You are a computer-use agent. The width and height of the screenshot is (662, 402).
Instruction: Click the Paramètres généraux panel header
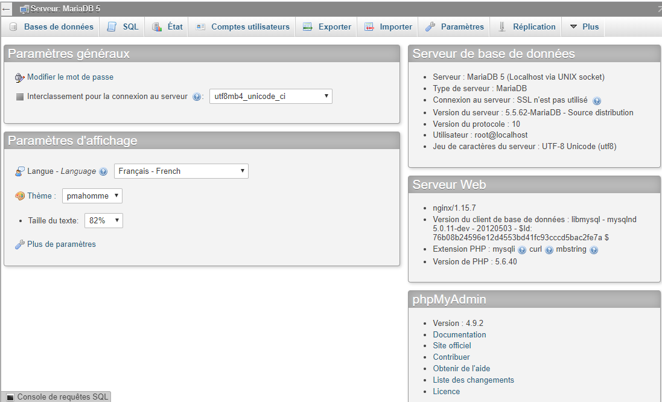pos(202,54)
